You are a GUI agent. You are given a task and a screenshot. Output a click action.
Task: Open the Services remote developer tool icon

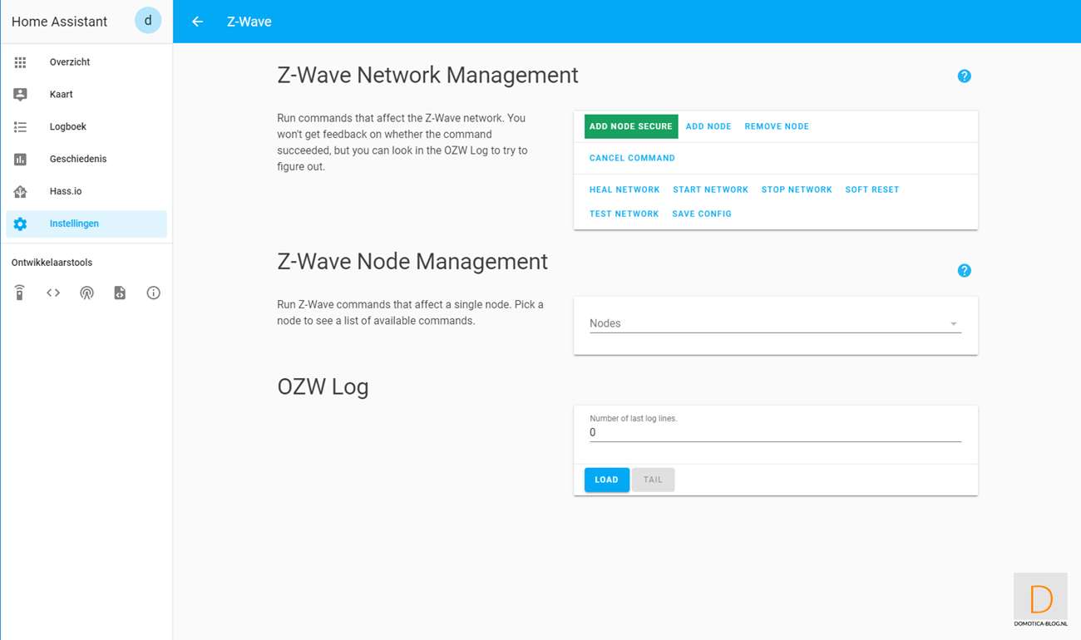pyautogui.click(x=20, y=293)
